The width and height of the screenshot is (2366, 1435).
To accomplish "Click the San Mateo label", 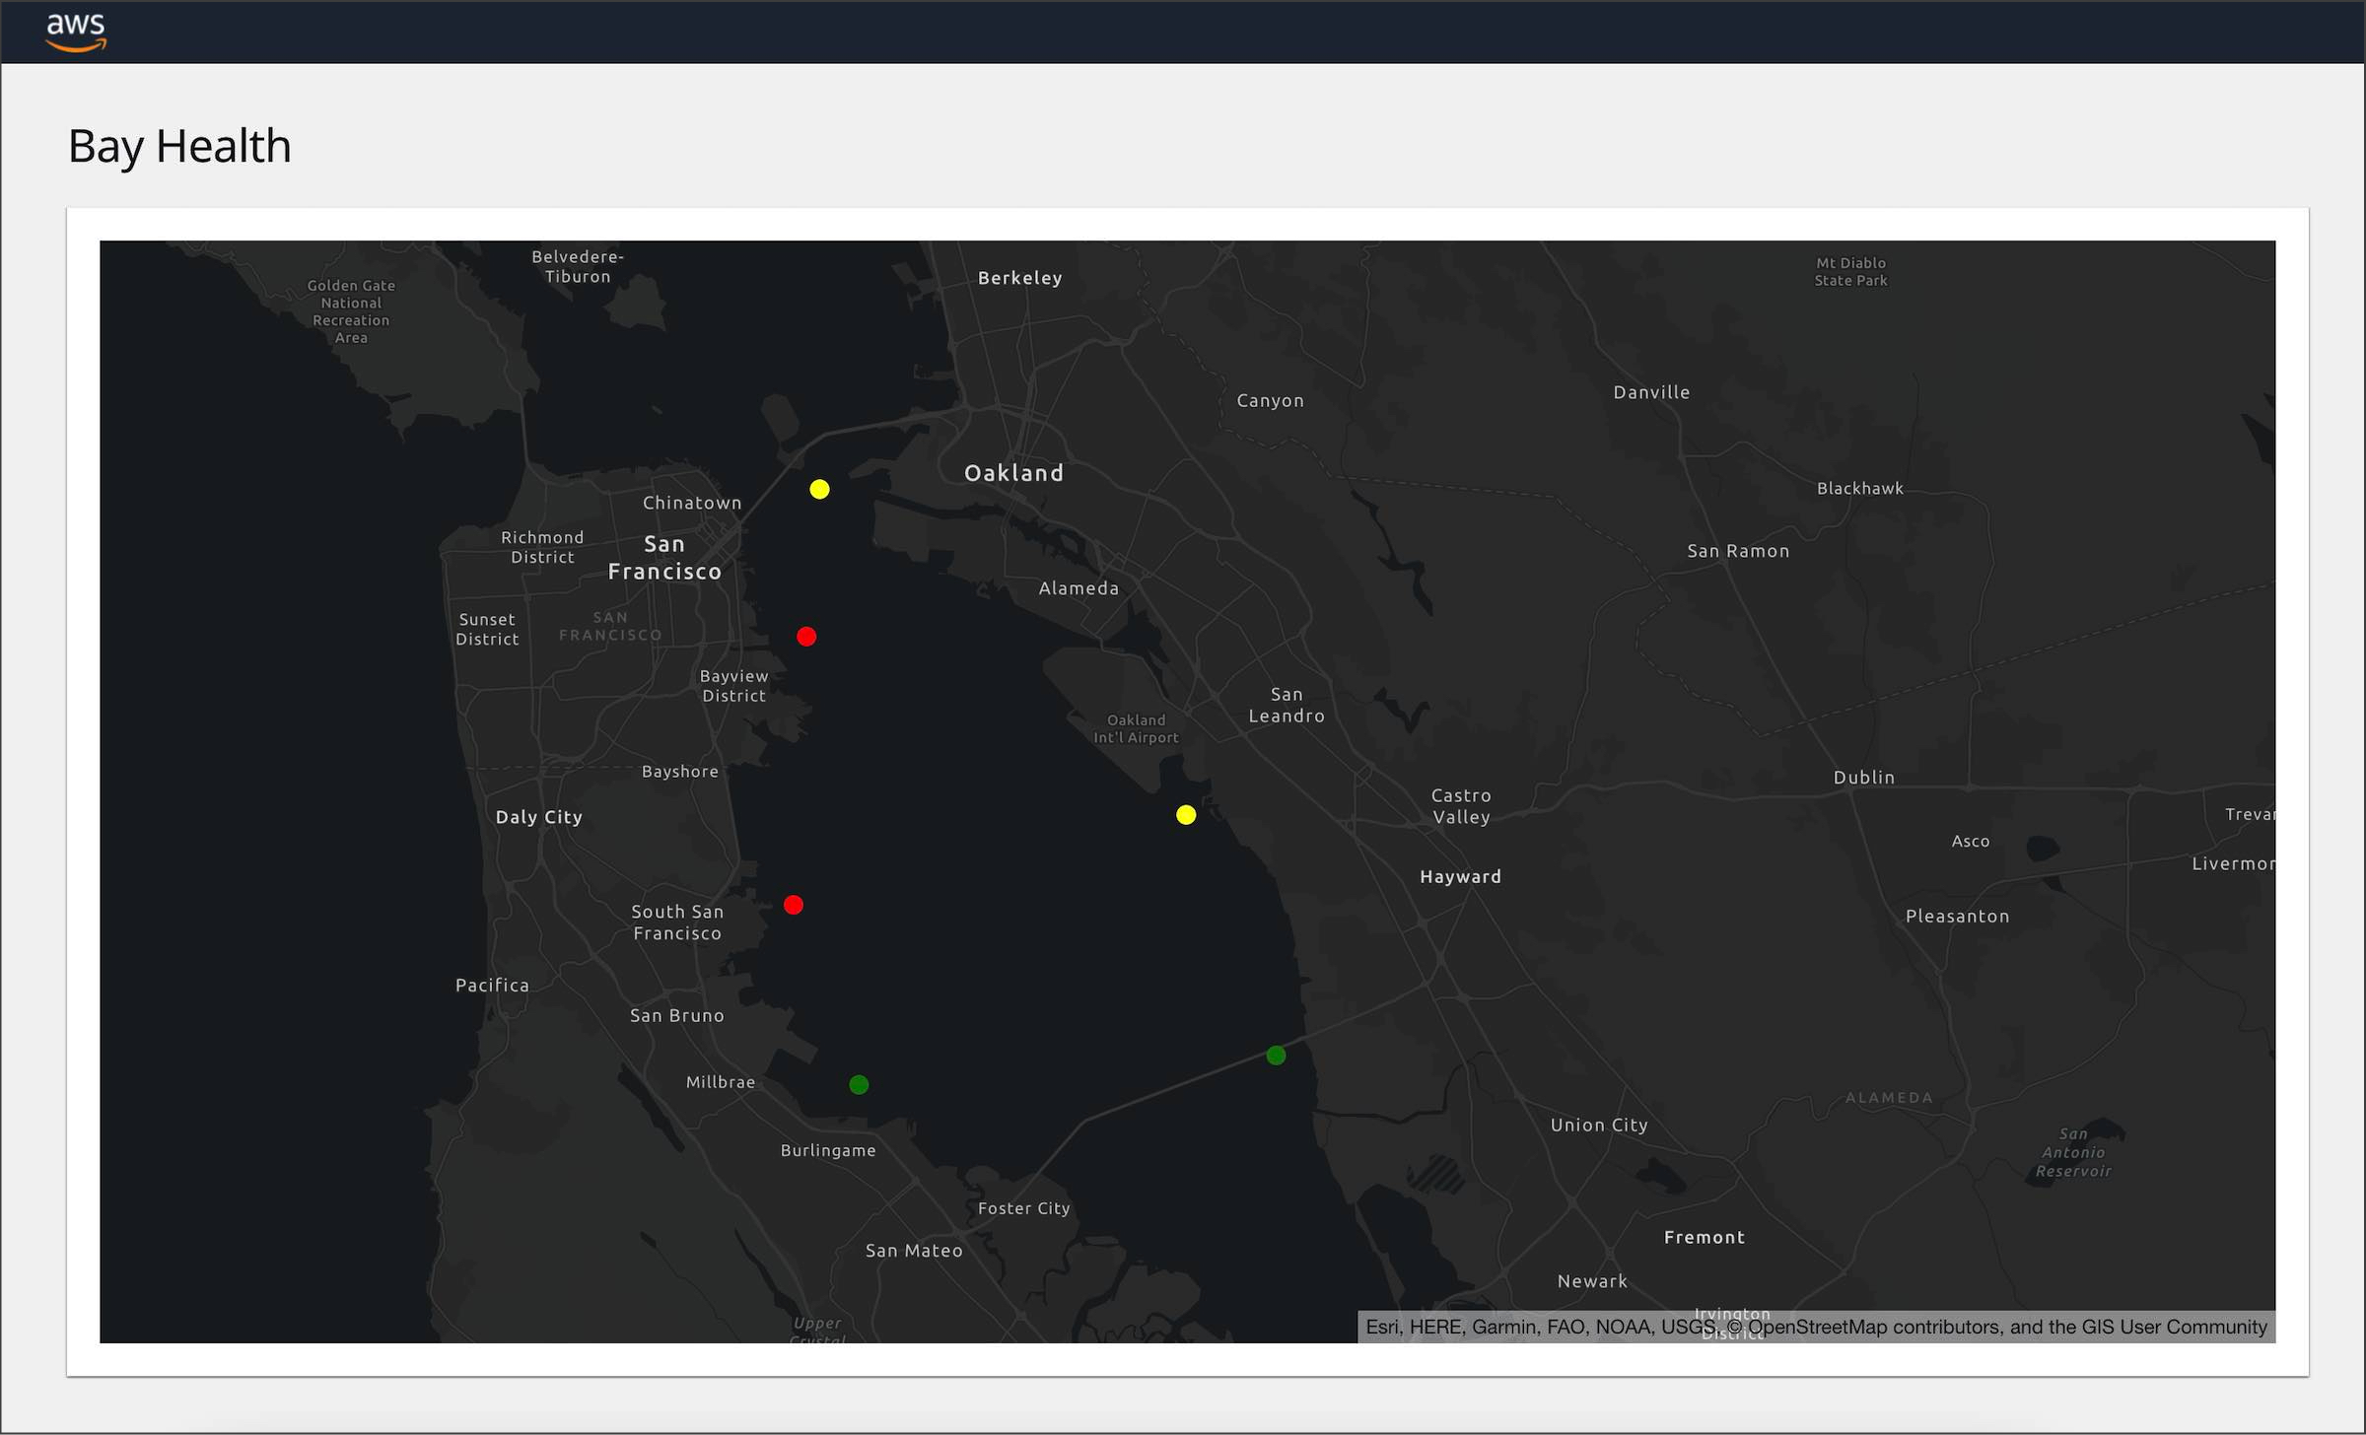I will (x=914, y=1251).
